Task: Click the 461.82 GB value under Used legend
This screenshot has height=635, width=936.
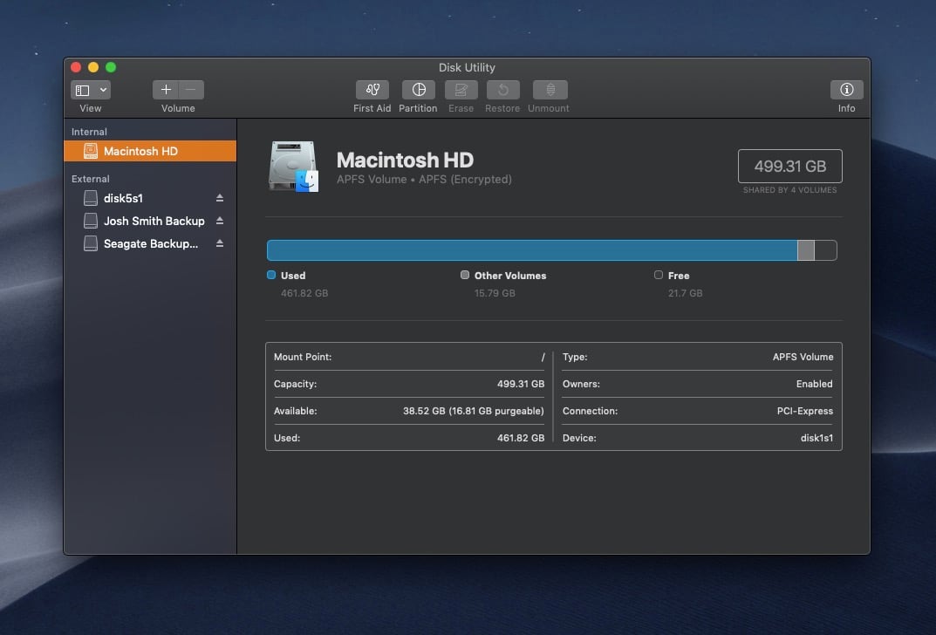Action: click(304, 293)
